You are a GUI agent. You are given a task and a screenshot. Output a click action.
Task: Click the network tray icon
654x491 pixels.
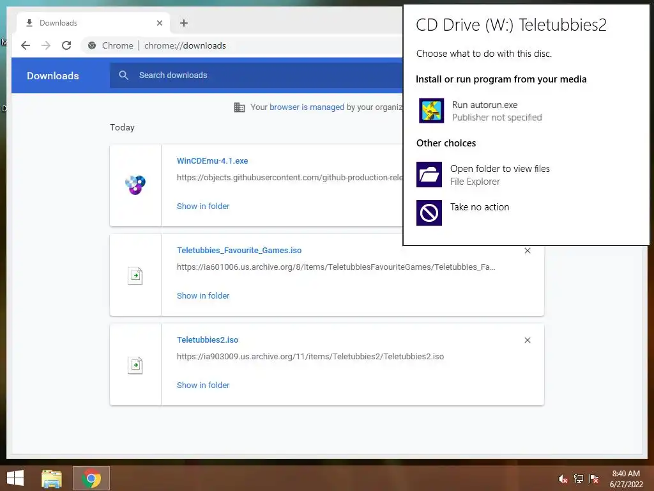point(579,479)
